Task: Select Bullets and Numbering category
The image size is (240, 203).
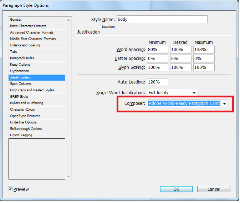Action: tap(37, 103)
